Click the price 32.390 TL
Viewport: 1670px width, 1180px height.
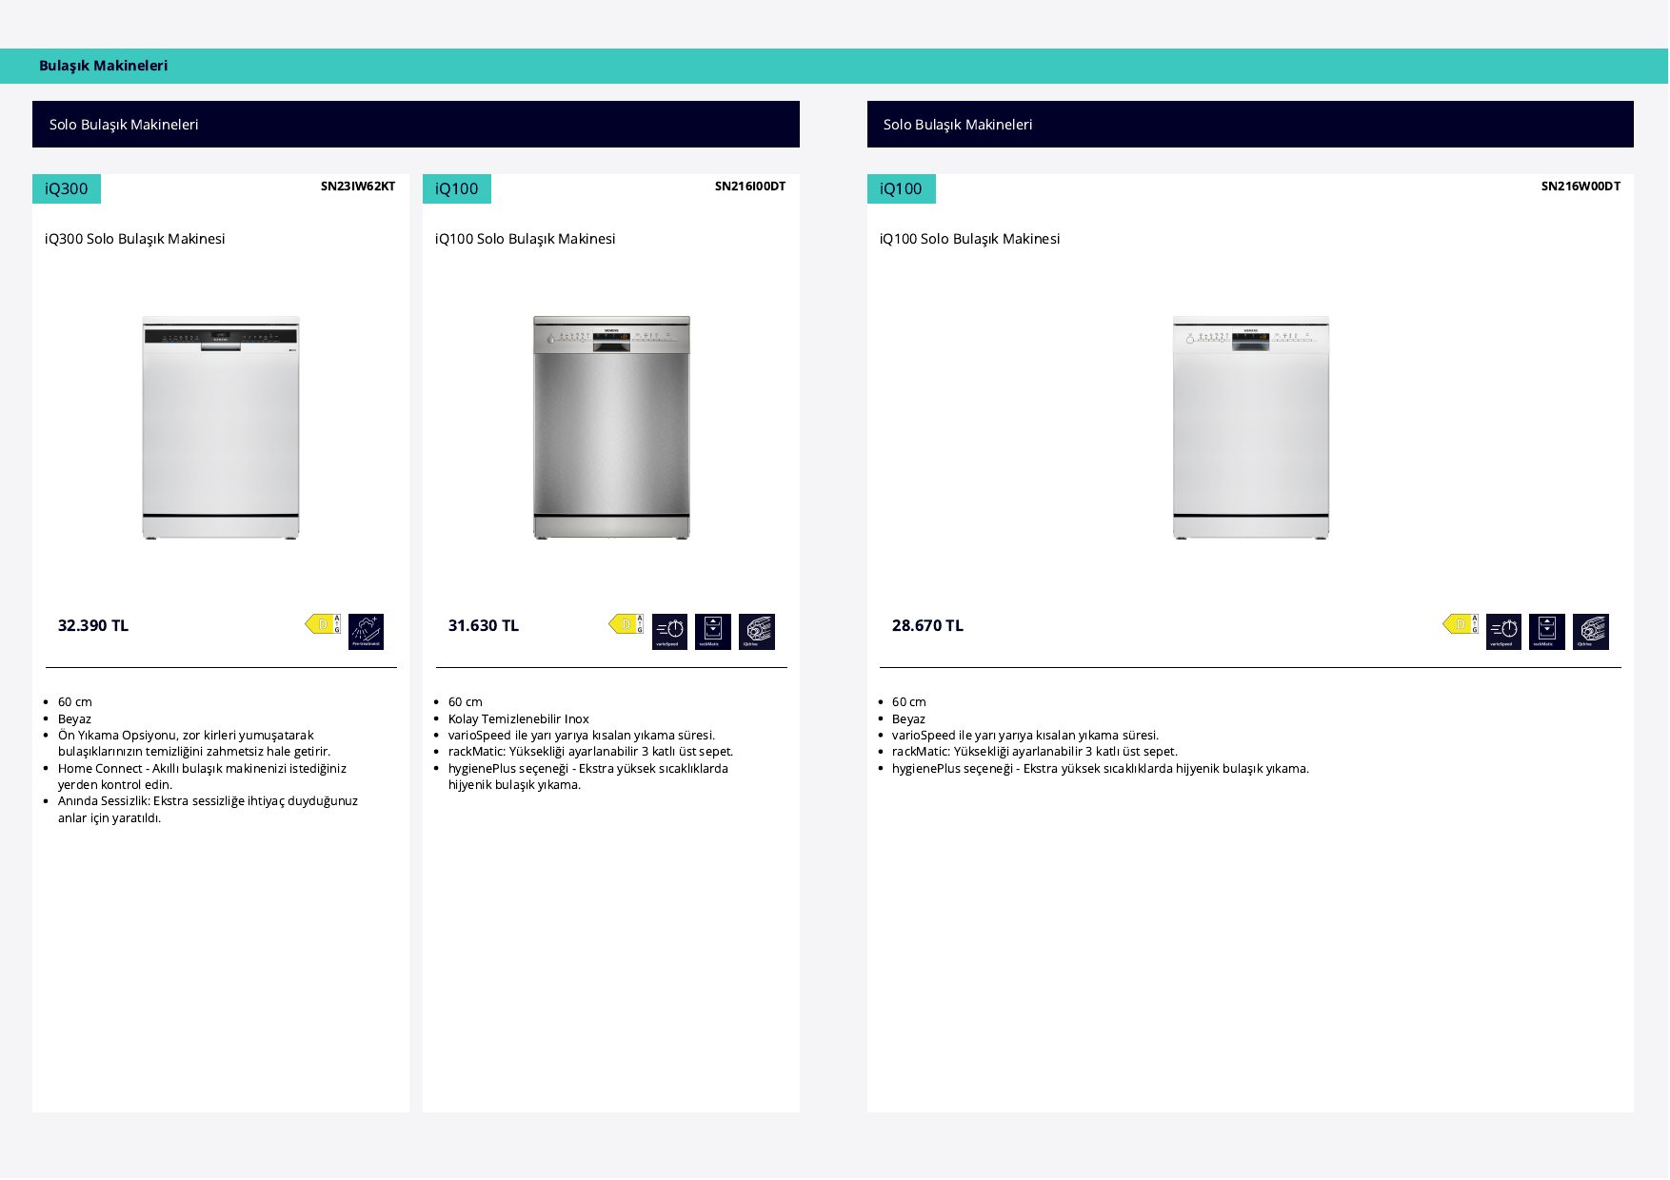93,625
